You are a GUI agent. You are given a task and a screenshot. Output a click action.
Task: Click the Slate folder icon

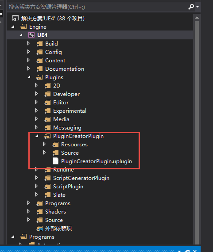click(47, 195)
